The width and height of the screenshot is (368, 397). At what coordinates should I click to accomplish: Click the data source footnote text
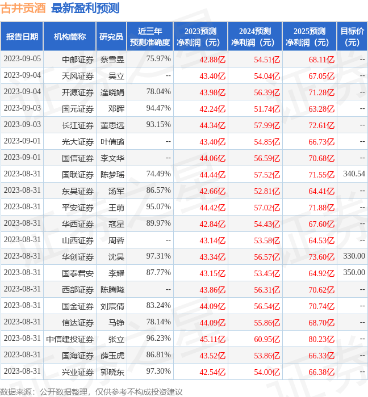91,392
